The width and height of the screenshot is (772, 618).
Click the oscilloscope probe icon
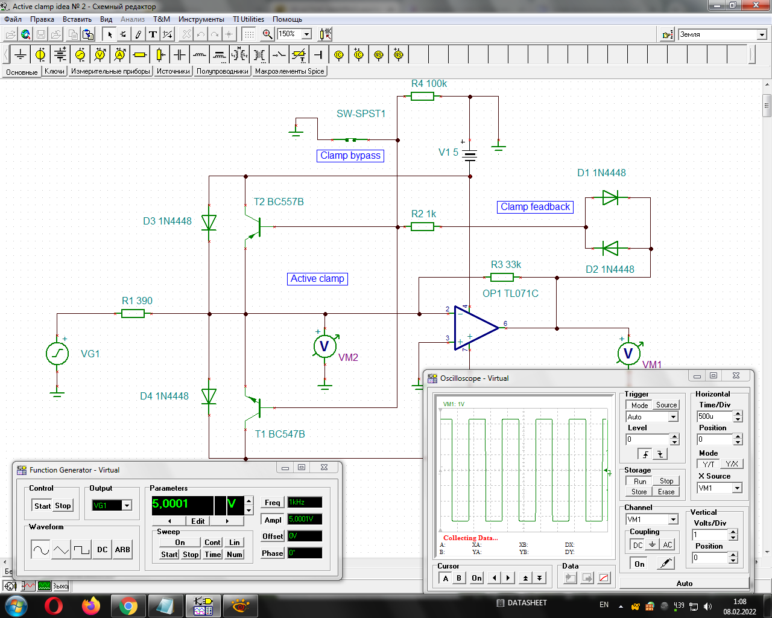[x=665, y=564]
